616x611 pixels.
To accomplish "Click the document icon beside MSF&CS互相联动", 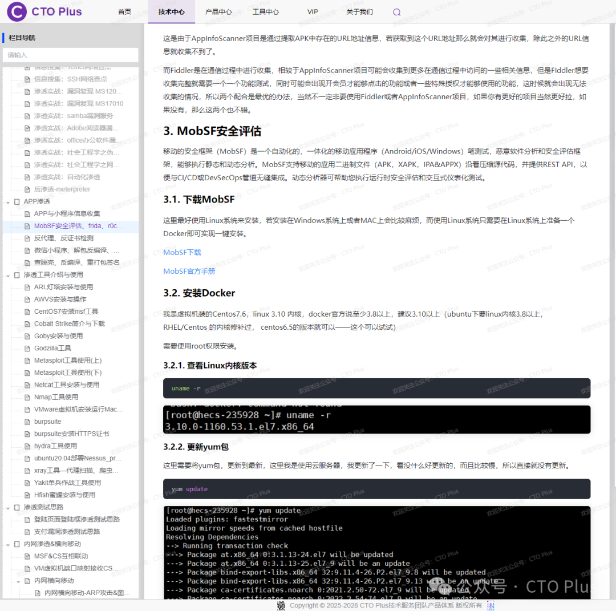I will coord(27,556).
